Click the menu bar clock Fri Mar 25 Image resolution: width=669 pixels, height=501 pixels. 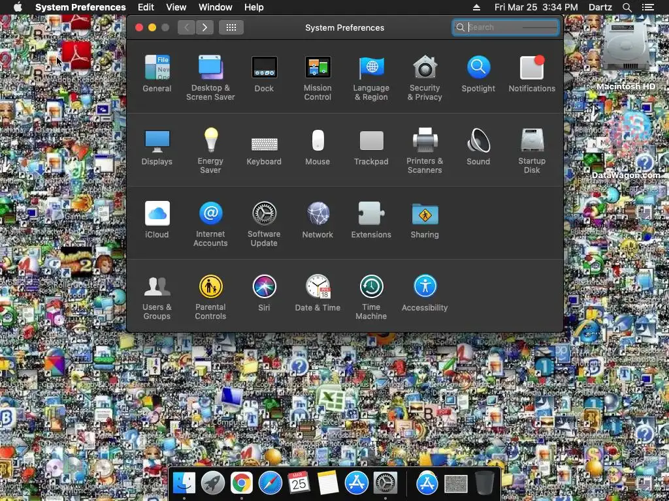click(536, 7)
